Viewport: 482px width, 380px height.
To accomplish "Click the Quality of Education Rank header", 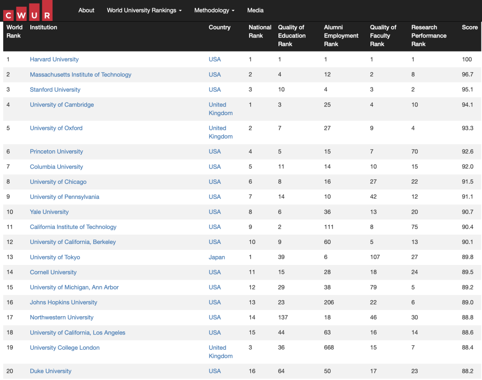I will point(292,36).
